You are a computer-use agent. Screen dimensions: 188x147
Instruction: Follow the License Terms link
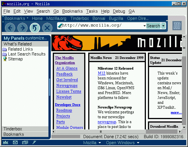click(69, 91)
